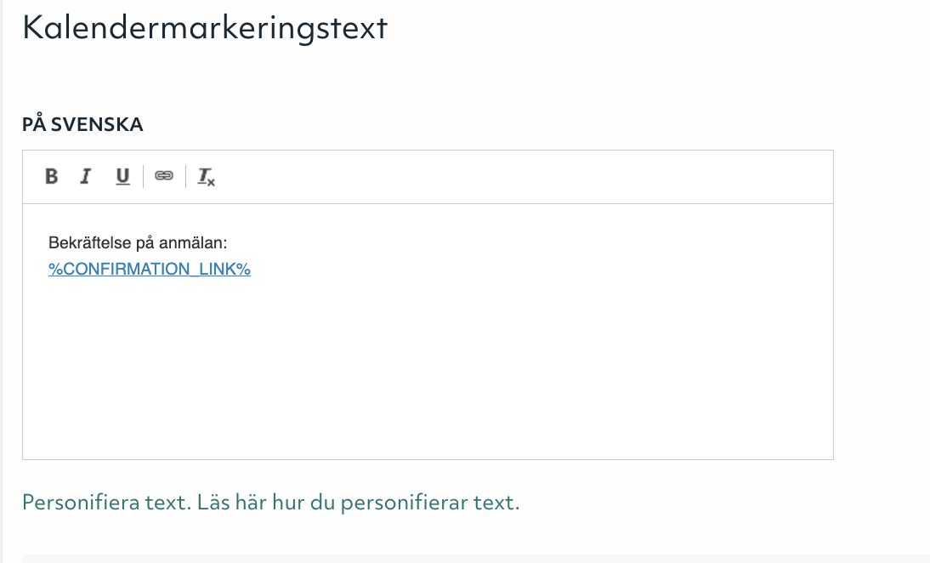930x563 pixels.
Task: Click below the confirmation link in the editor
Action: [x=340, y=357]
